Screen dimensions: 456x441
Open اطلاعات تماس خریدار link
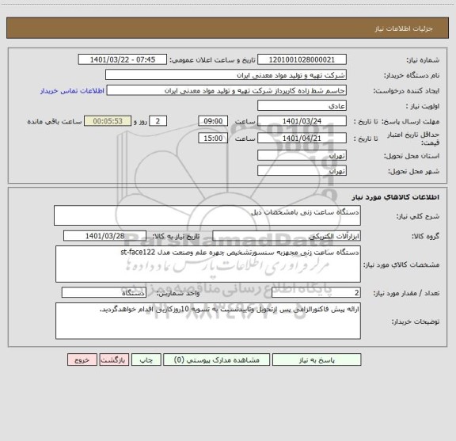72,91
